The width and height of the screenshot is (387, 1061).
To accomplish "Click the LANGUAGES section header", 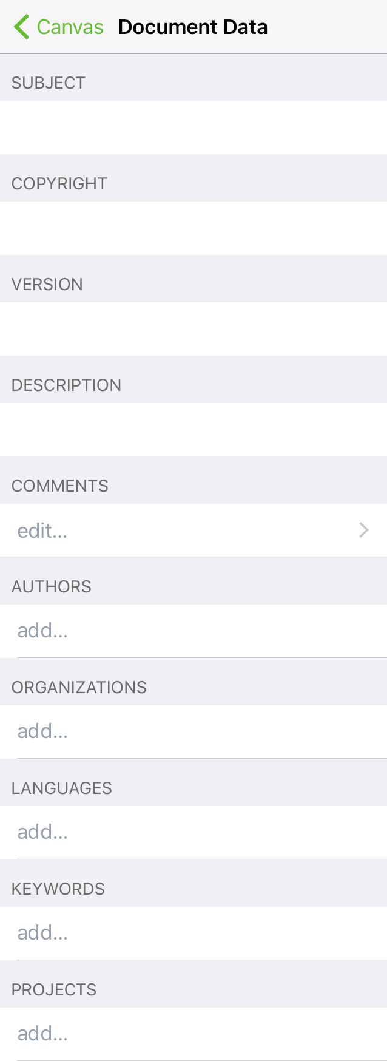I will tap(61, 788).
